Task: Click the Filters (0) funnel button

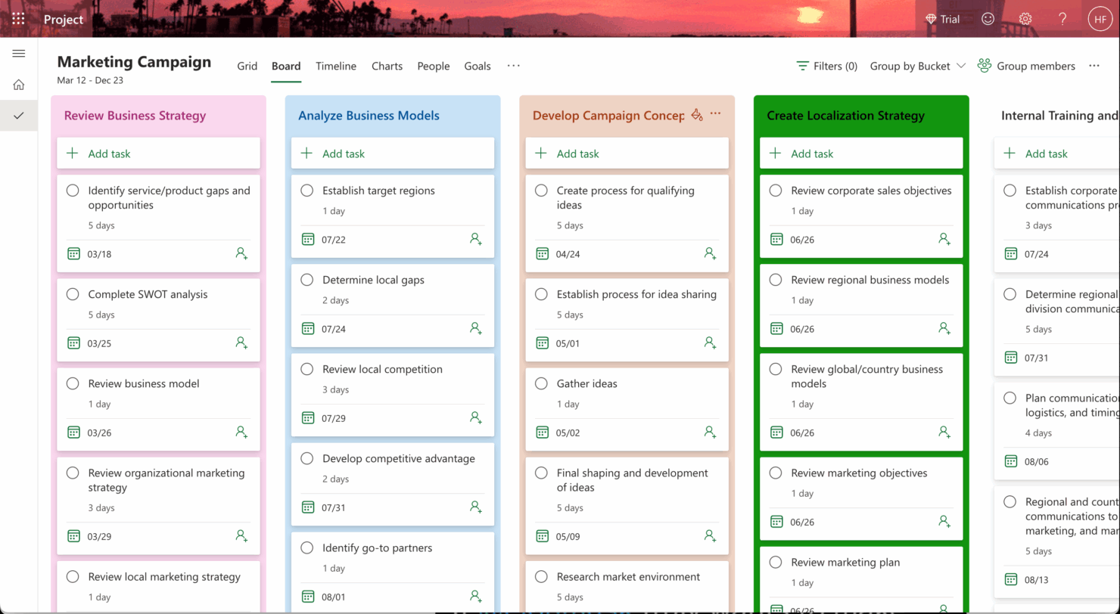Action: [826, 66]
